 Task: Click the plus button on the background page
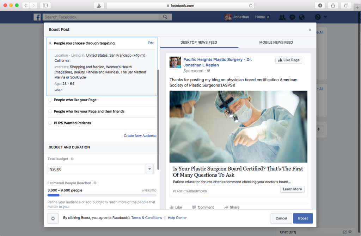pyautogui.click(x=318, y=129)
